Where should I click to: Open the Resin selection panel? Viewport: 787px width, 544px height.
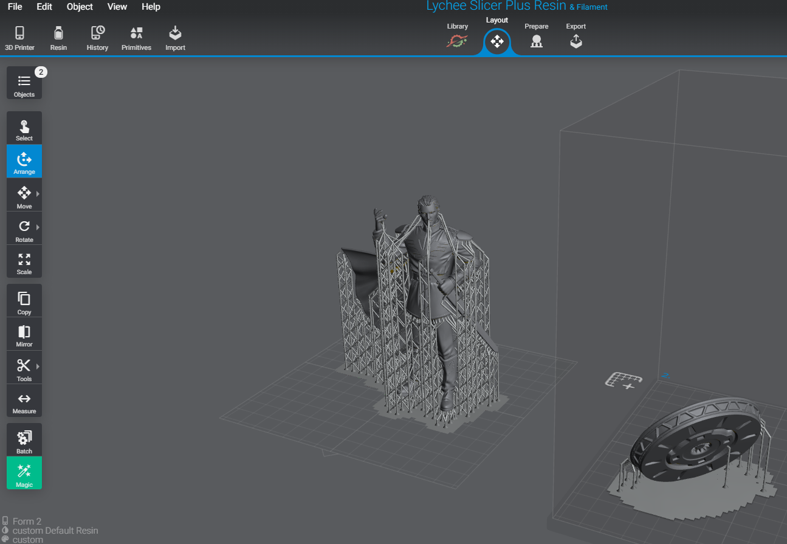coord(58,38)
